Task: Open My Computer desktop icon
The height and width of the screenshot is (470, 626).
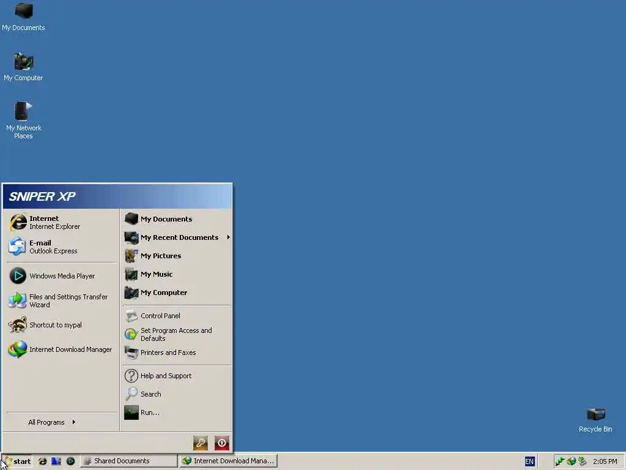Action: pos(24,67)
